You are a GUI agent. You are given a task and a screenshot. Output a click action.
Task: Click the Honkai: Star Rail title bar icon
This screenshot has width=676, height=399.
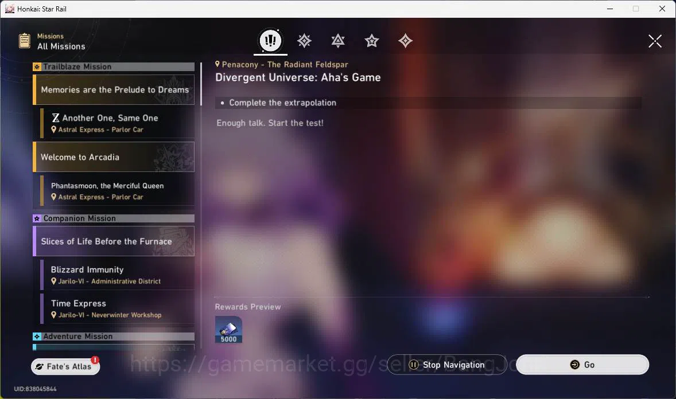point(10,9)
